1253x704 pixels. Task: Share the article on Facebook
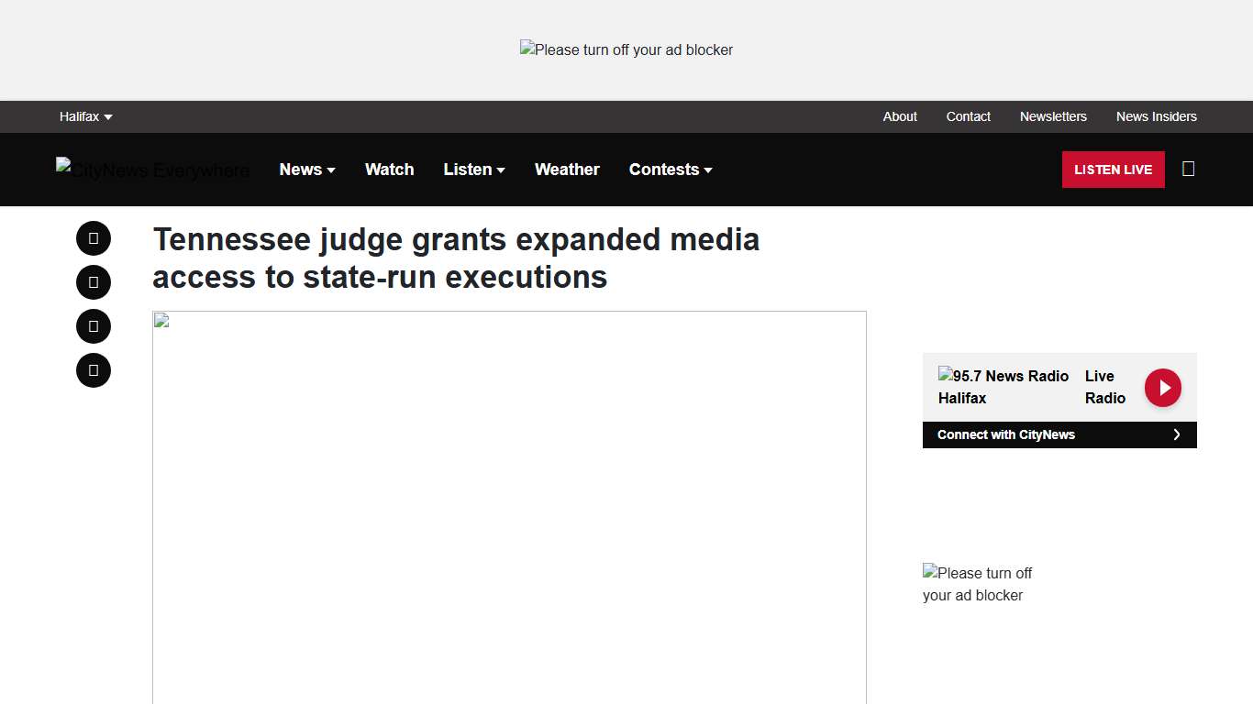pyautogui.click(x=93, y=237)
